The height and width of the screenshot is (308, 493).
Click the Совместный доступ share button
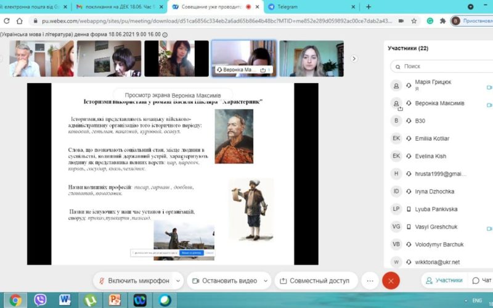[315, 281]
